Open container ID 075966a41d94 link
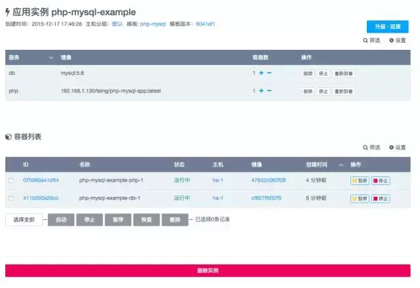 [41, 180]
